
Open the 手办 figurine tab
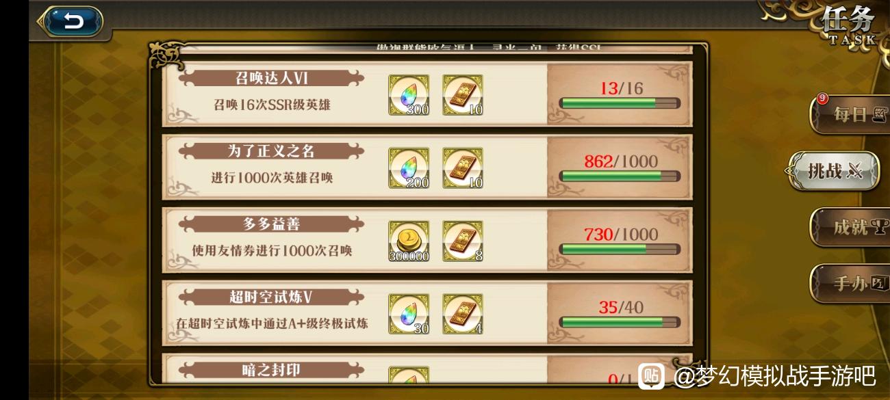click(850, 283)
